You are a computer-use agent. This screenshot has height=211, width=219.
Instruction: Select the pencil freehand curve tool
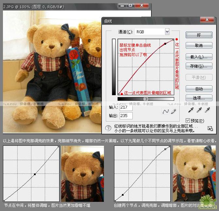coord(173,111)
